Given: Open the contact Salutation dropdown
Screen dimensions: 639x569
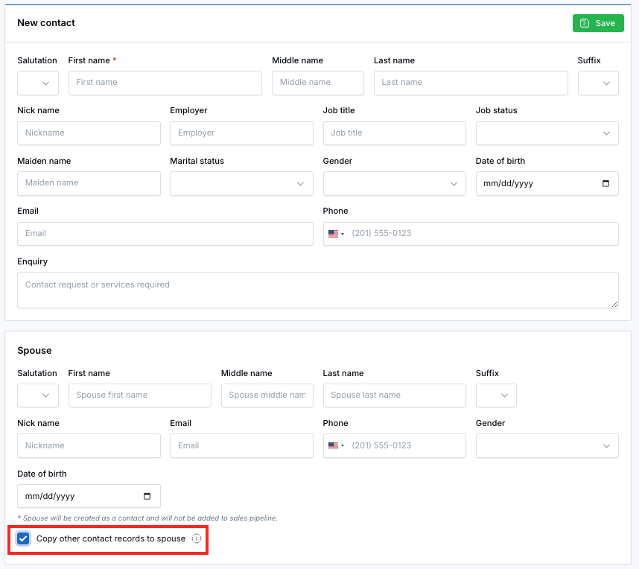Looking at the screenshot, I should point(38,83).
